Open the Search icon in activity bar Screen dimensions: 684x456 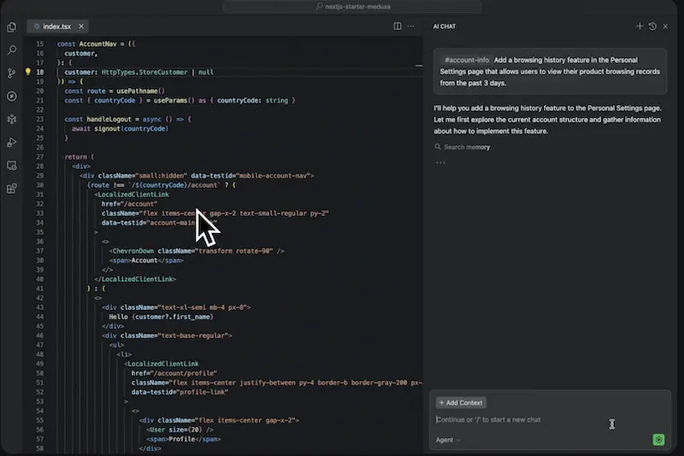12,50
